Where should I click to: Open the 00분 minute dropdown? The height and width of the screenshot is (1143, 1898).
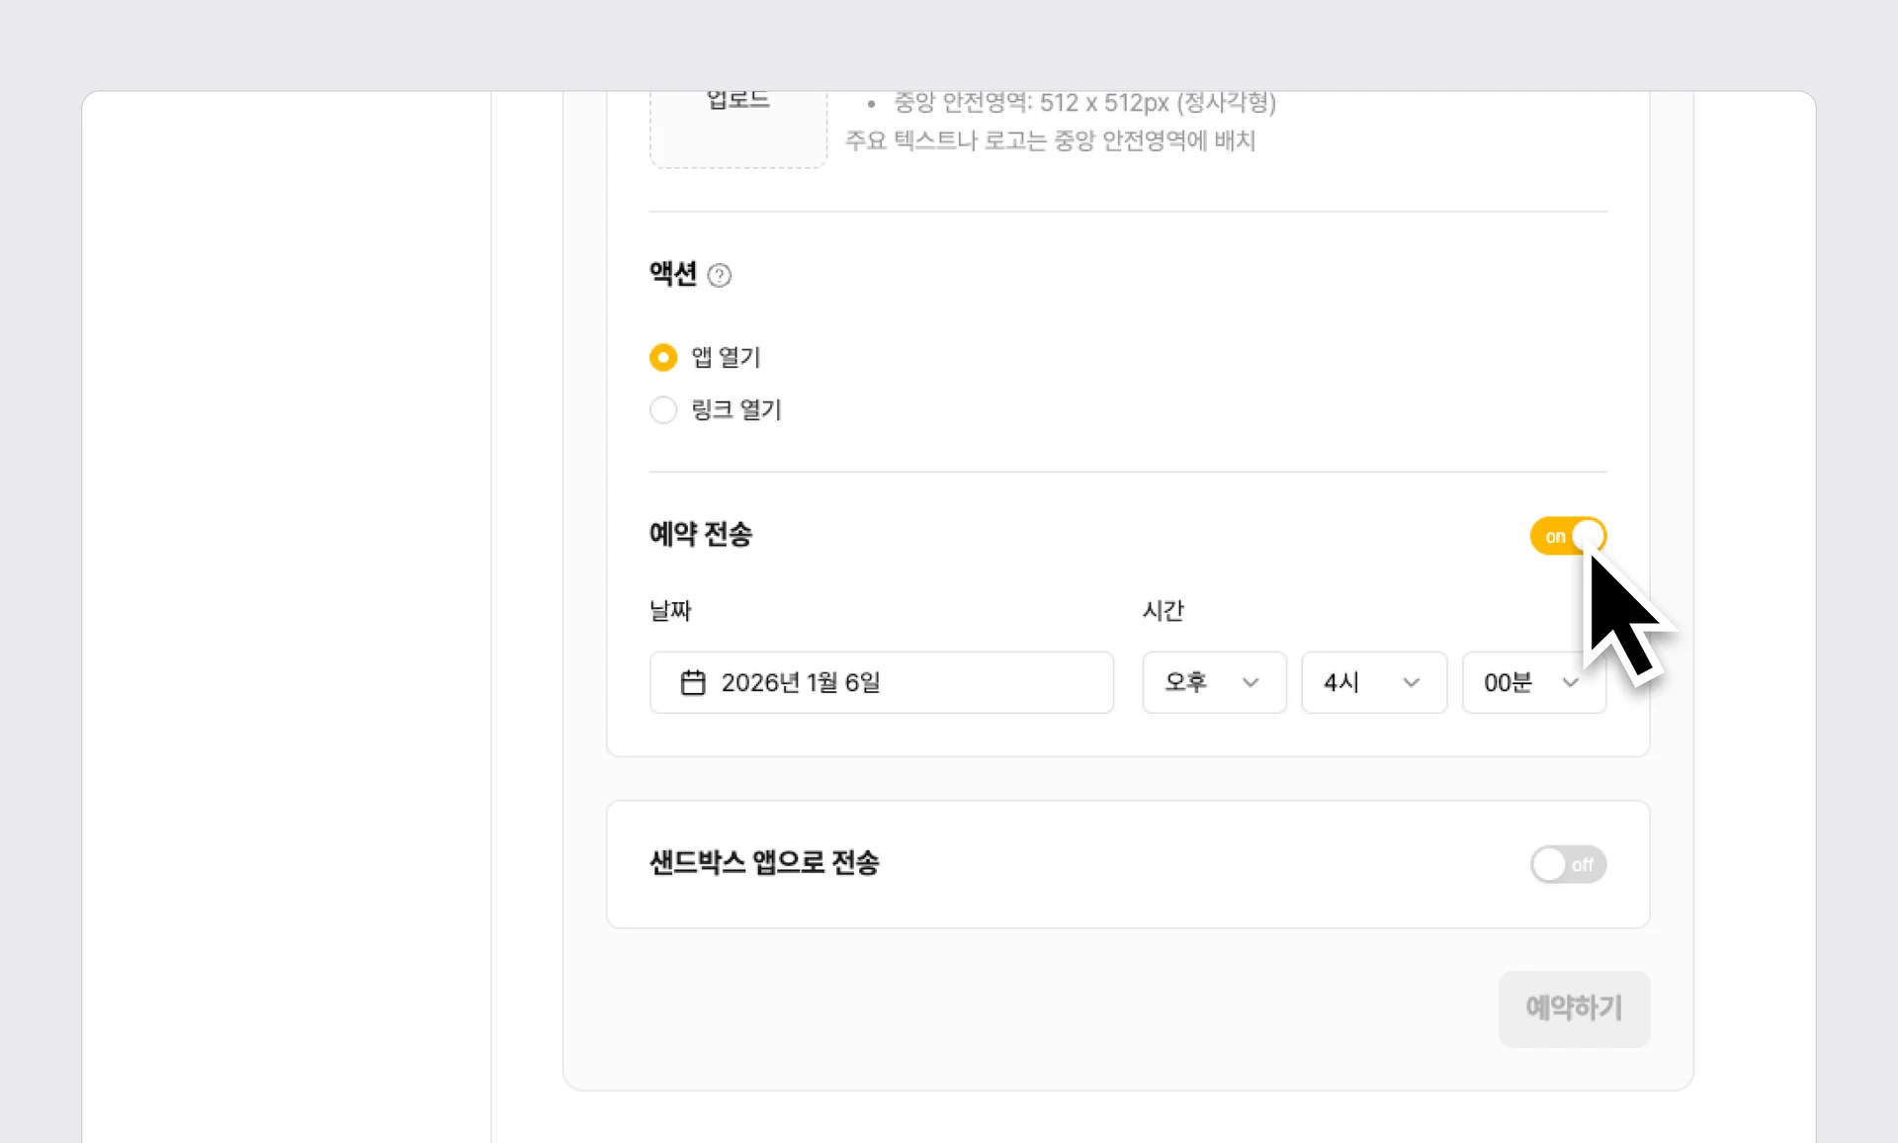tap(1533, 682)
